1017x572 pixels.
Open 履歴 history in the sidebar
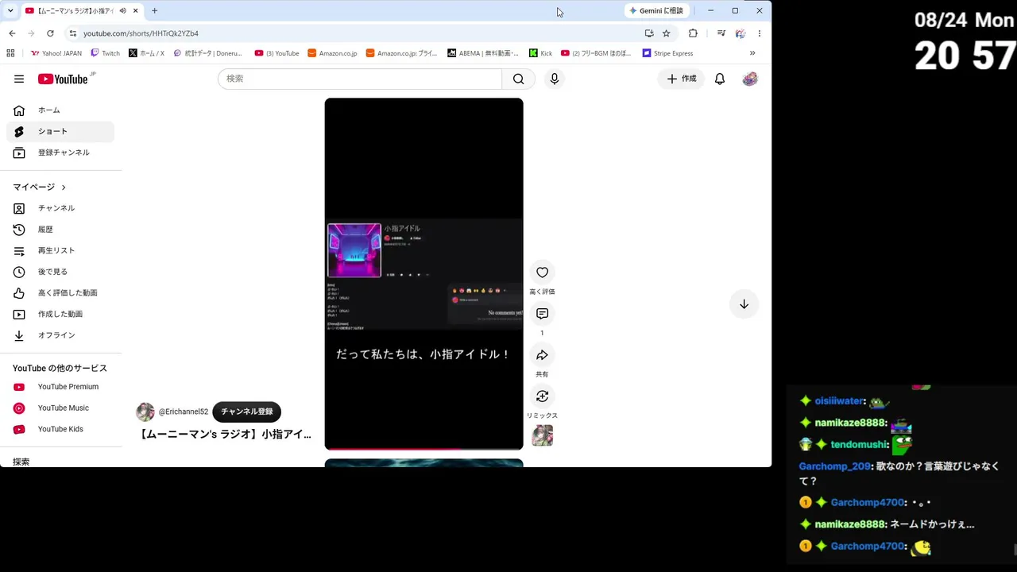(60, 230)
